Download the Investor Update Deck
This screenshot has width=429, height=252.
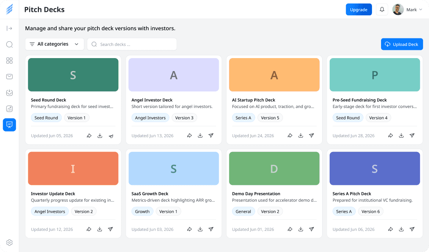(x=100, y=229)
